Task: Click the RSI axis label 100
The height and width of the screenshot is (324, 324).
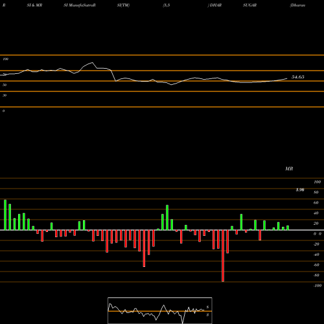Action: 5,59
